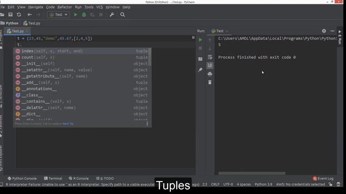
Task: Click the Forward navigation arrow
Action: 38,15
